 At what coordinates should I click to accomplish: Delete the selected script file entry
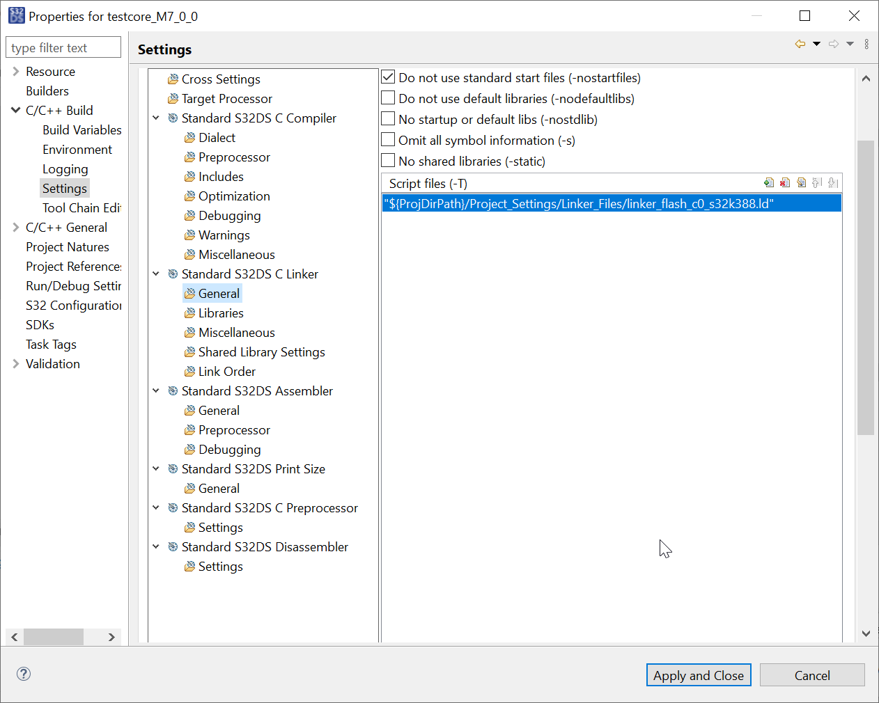point(785,182)
